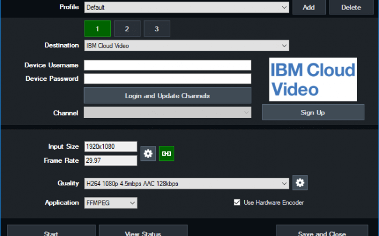Click Save and Close button
Screen dimensions: 379x236
click(322, 231)
